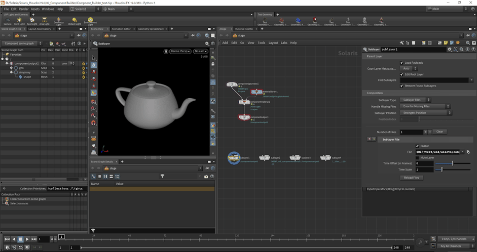Image resolution: width=477 pixels, height=252 pixels.
Task: Enable the Mute Layer checkbox
Action: pyautogui.click(x=417, y=157)
